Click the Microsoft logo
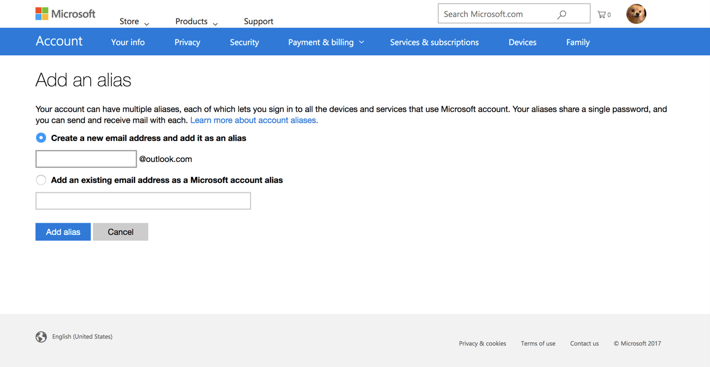Image resolution: width=710 pixels, height=367 pixels. click(x=65, y=14)
